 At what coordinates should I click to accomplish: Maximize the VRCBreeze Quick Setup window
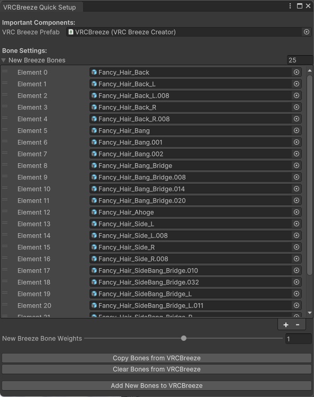coord(300,6)
